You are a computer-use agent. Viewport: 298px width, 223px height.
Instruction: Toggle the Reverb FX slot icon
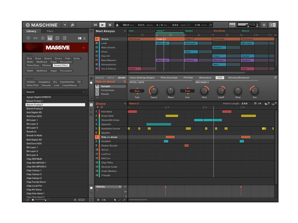tap(97, 94)
